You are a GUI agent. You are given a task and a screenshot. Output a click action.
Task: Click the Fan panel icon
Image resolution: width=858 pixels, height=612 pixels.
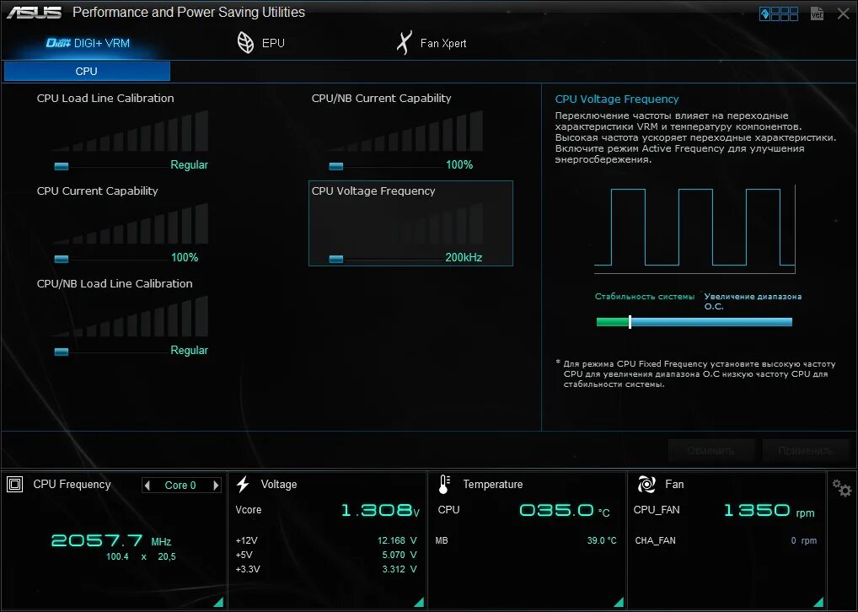[x=646, y=484]
